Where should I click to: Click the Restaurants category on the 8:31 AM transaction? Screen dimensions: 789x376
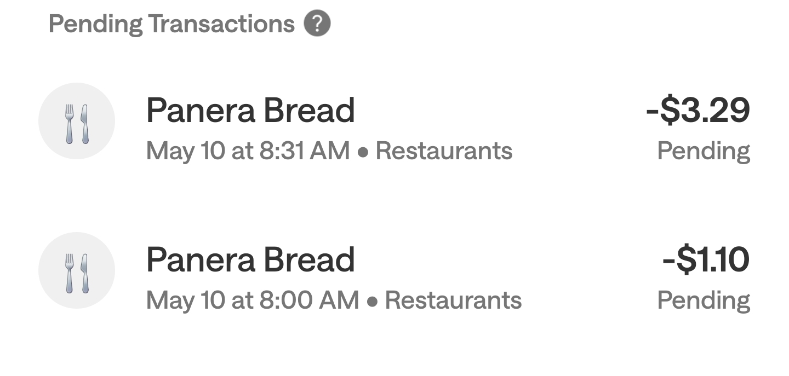coord(444,151)
